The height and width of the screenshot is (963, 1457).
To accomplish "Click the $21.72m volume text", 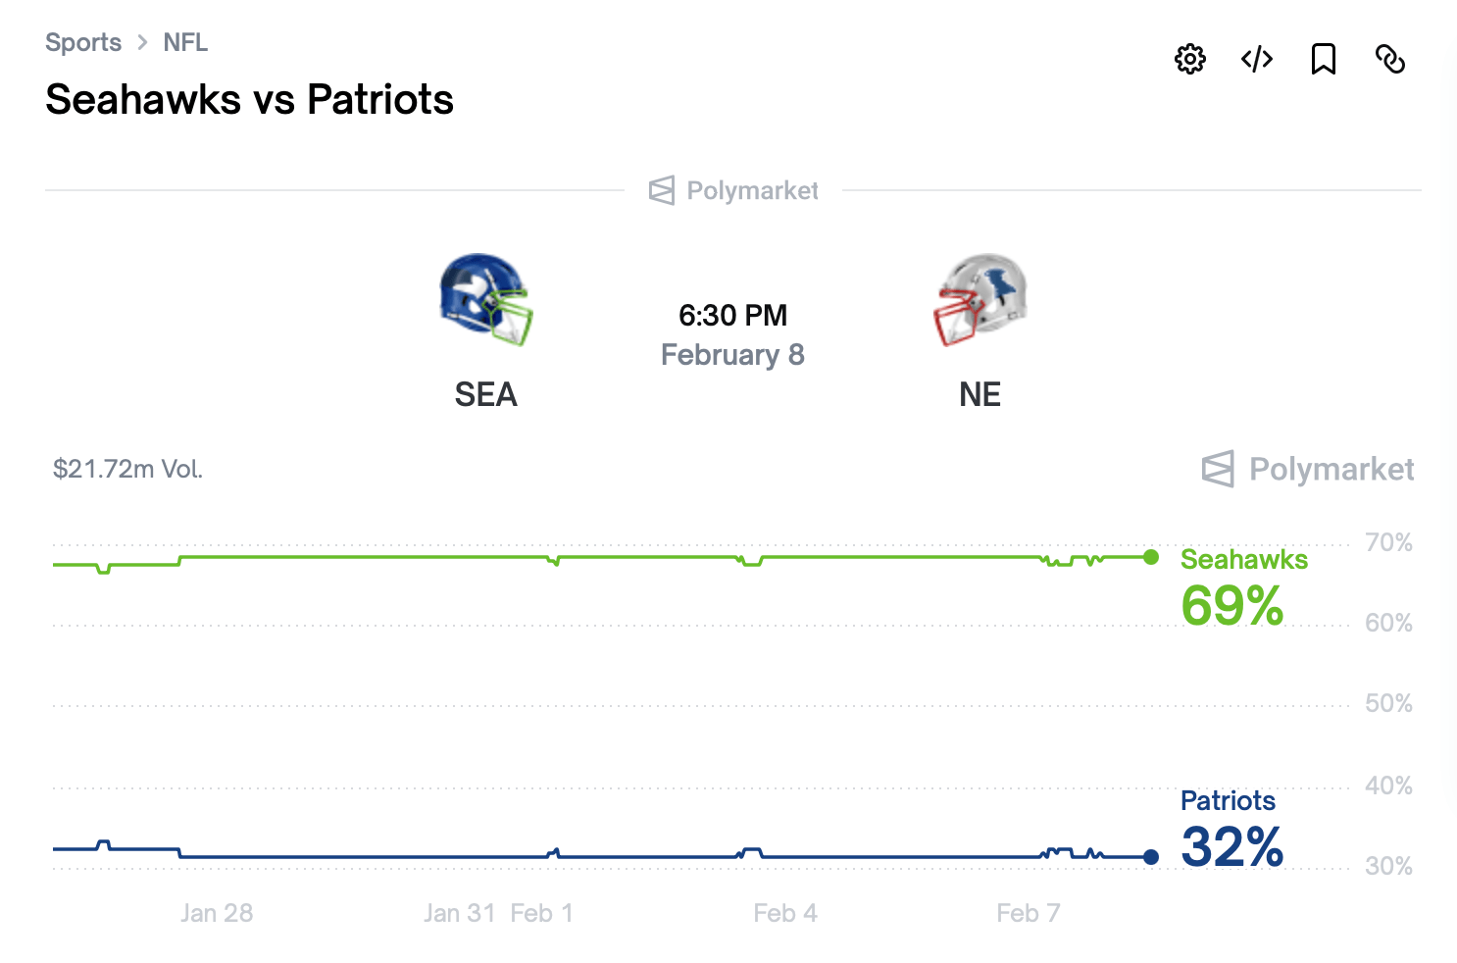I will click(x=127, y=469).
